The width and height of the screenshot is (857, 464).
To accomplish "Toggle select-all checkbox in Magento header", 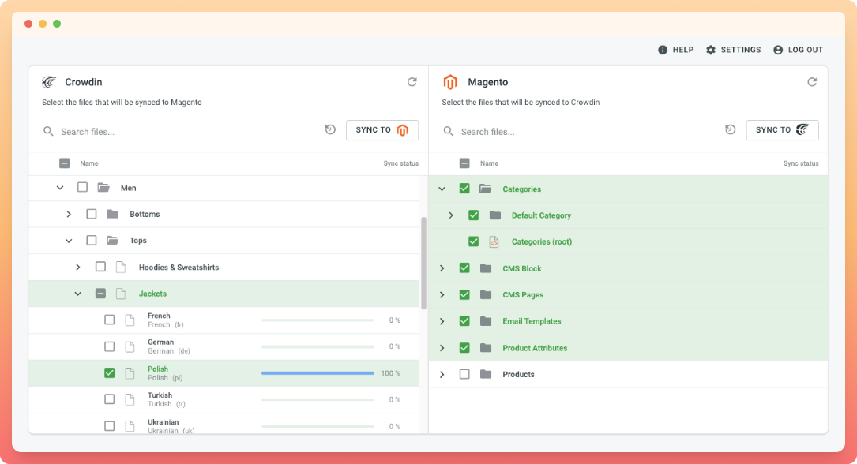I will 464,163.
